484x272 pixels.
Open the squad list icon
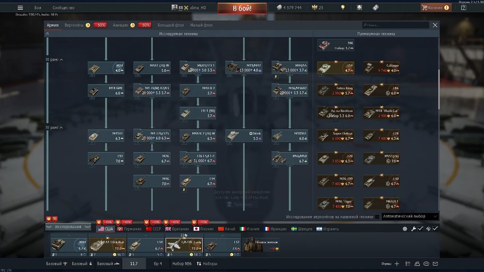coord(408,264)
